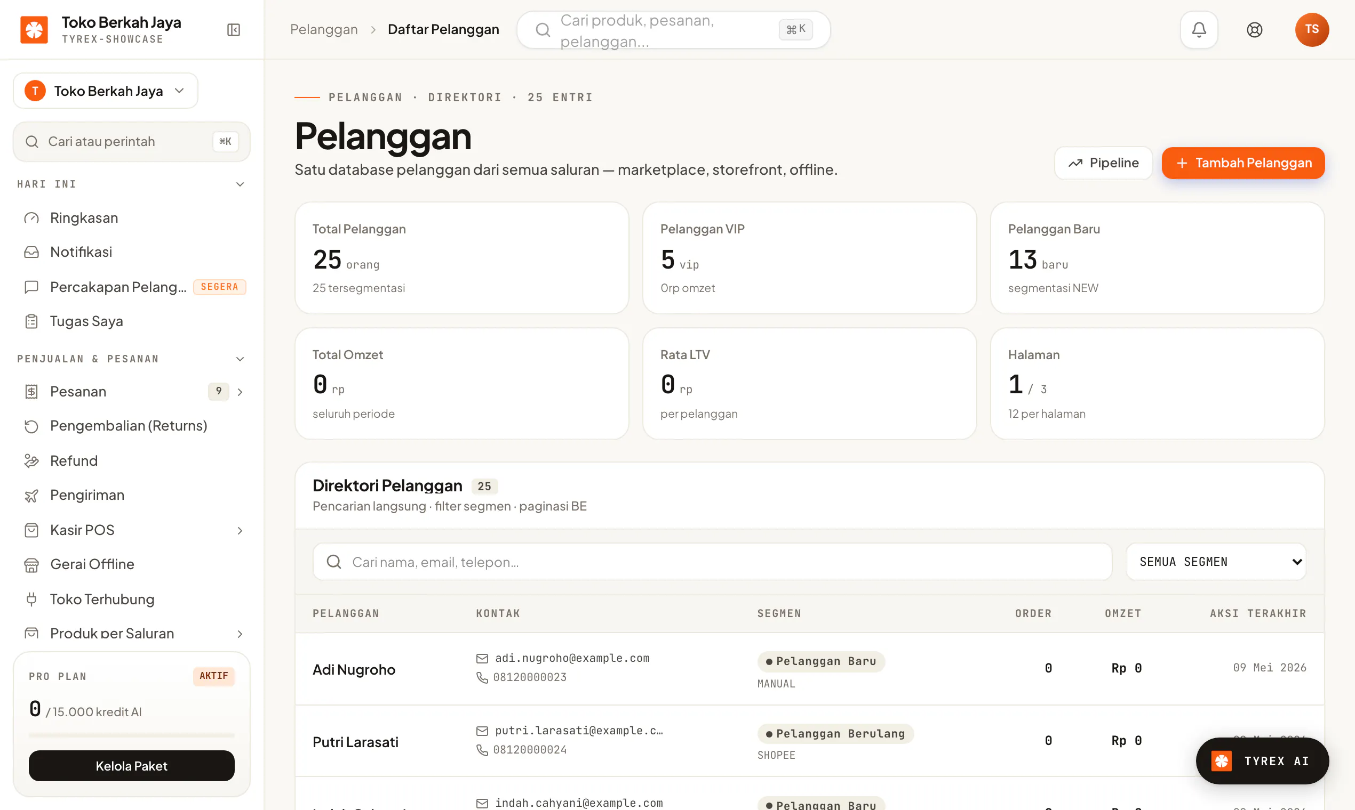The width and height of the screenshot is (1355, 810).
Task: Click the Putri Larasati name
Action: tap(356, 742)
